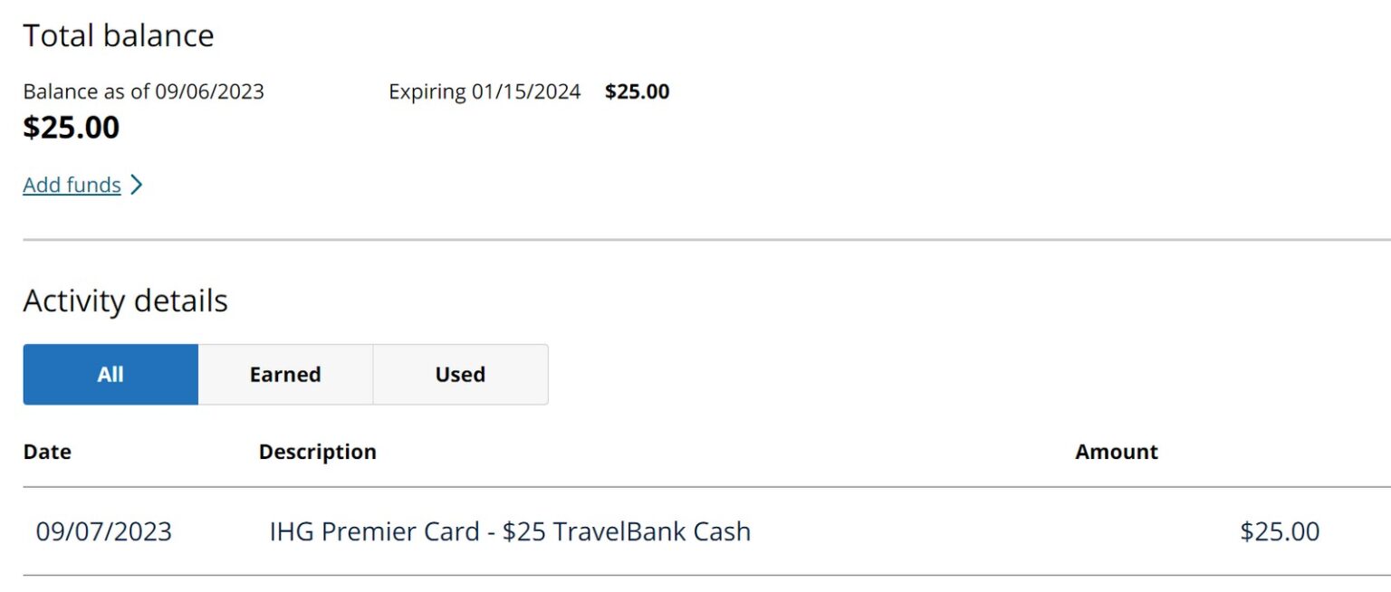
Task: Click the Amount column header
Action: [x=1116, y=451]
